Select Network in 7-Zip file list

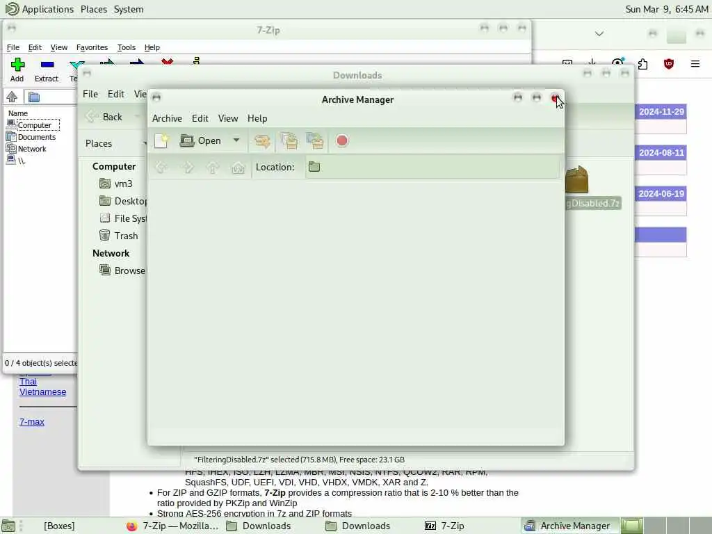(32, 149)
